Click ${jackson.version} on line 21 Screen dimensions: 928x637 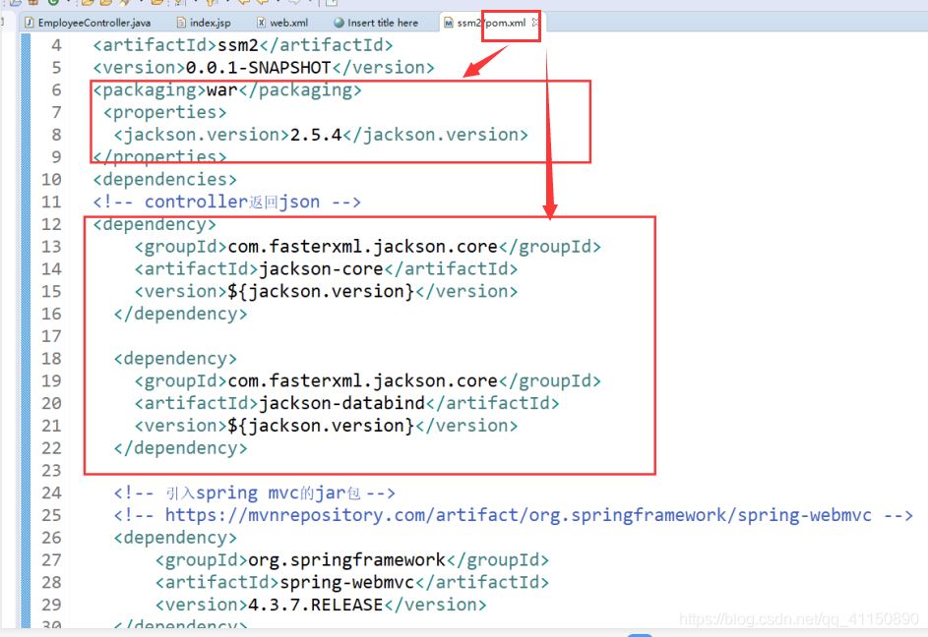pyautogui.click(x=321, y=426)
